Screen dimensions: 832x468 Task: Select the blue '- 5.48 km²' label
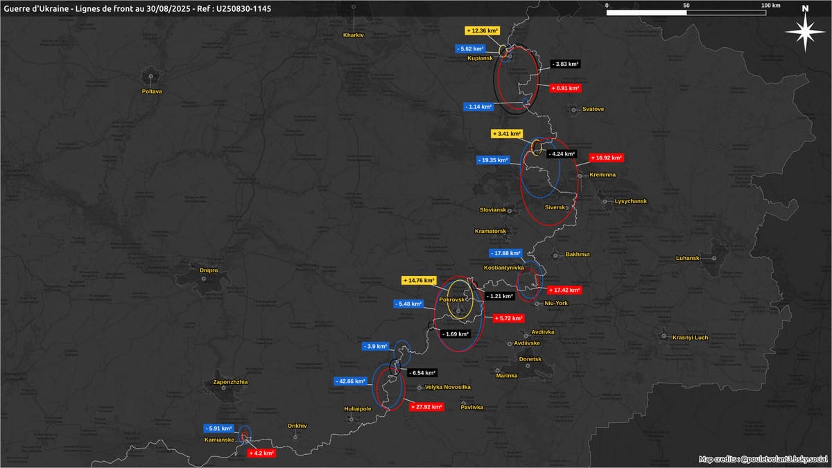coord(407,304)
